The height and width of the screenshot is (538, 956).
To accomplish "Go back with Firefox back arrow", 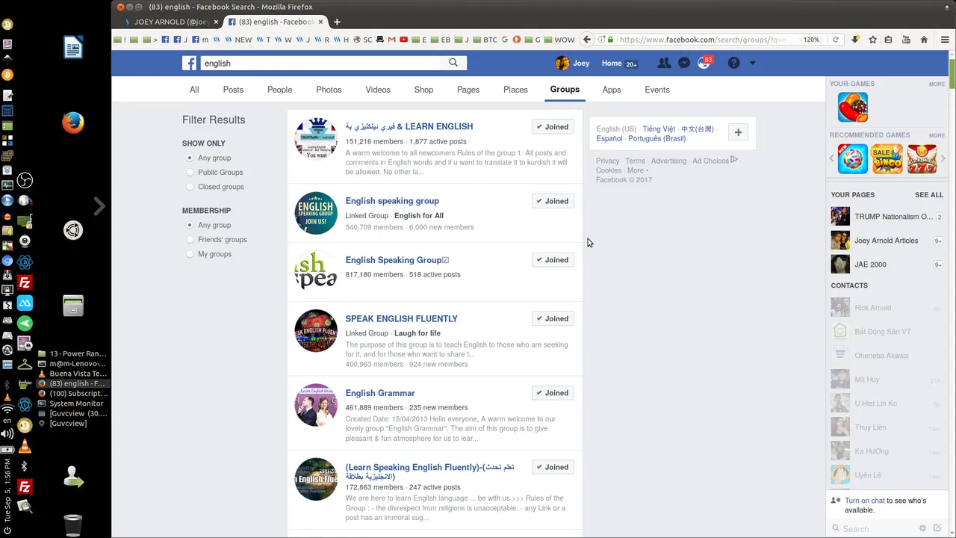I will pos(587,40).
